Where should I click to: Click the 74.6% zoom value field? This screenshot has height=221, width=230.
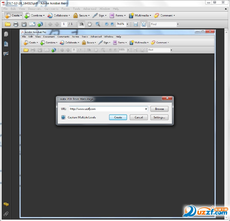(121, 24)
